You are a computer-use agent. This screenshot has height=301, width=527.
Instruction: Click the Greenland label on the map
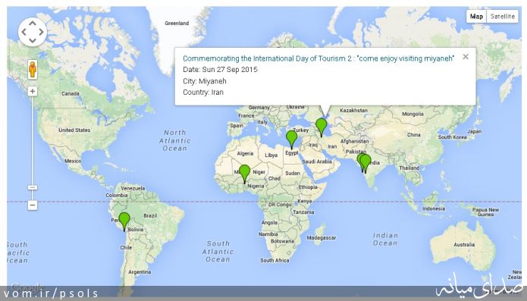click(177, 24)
